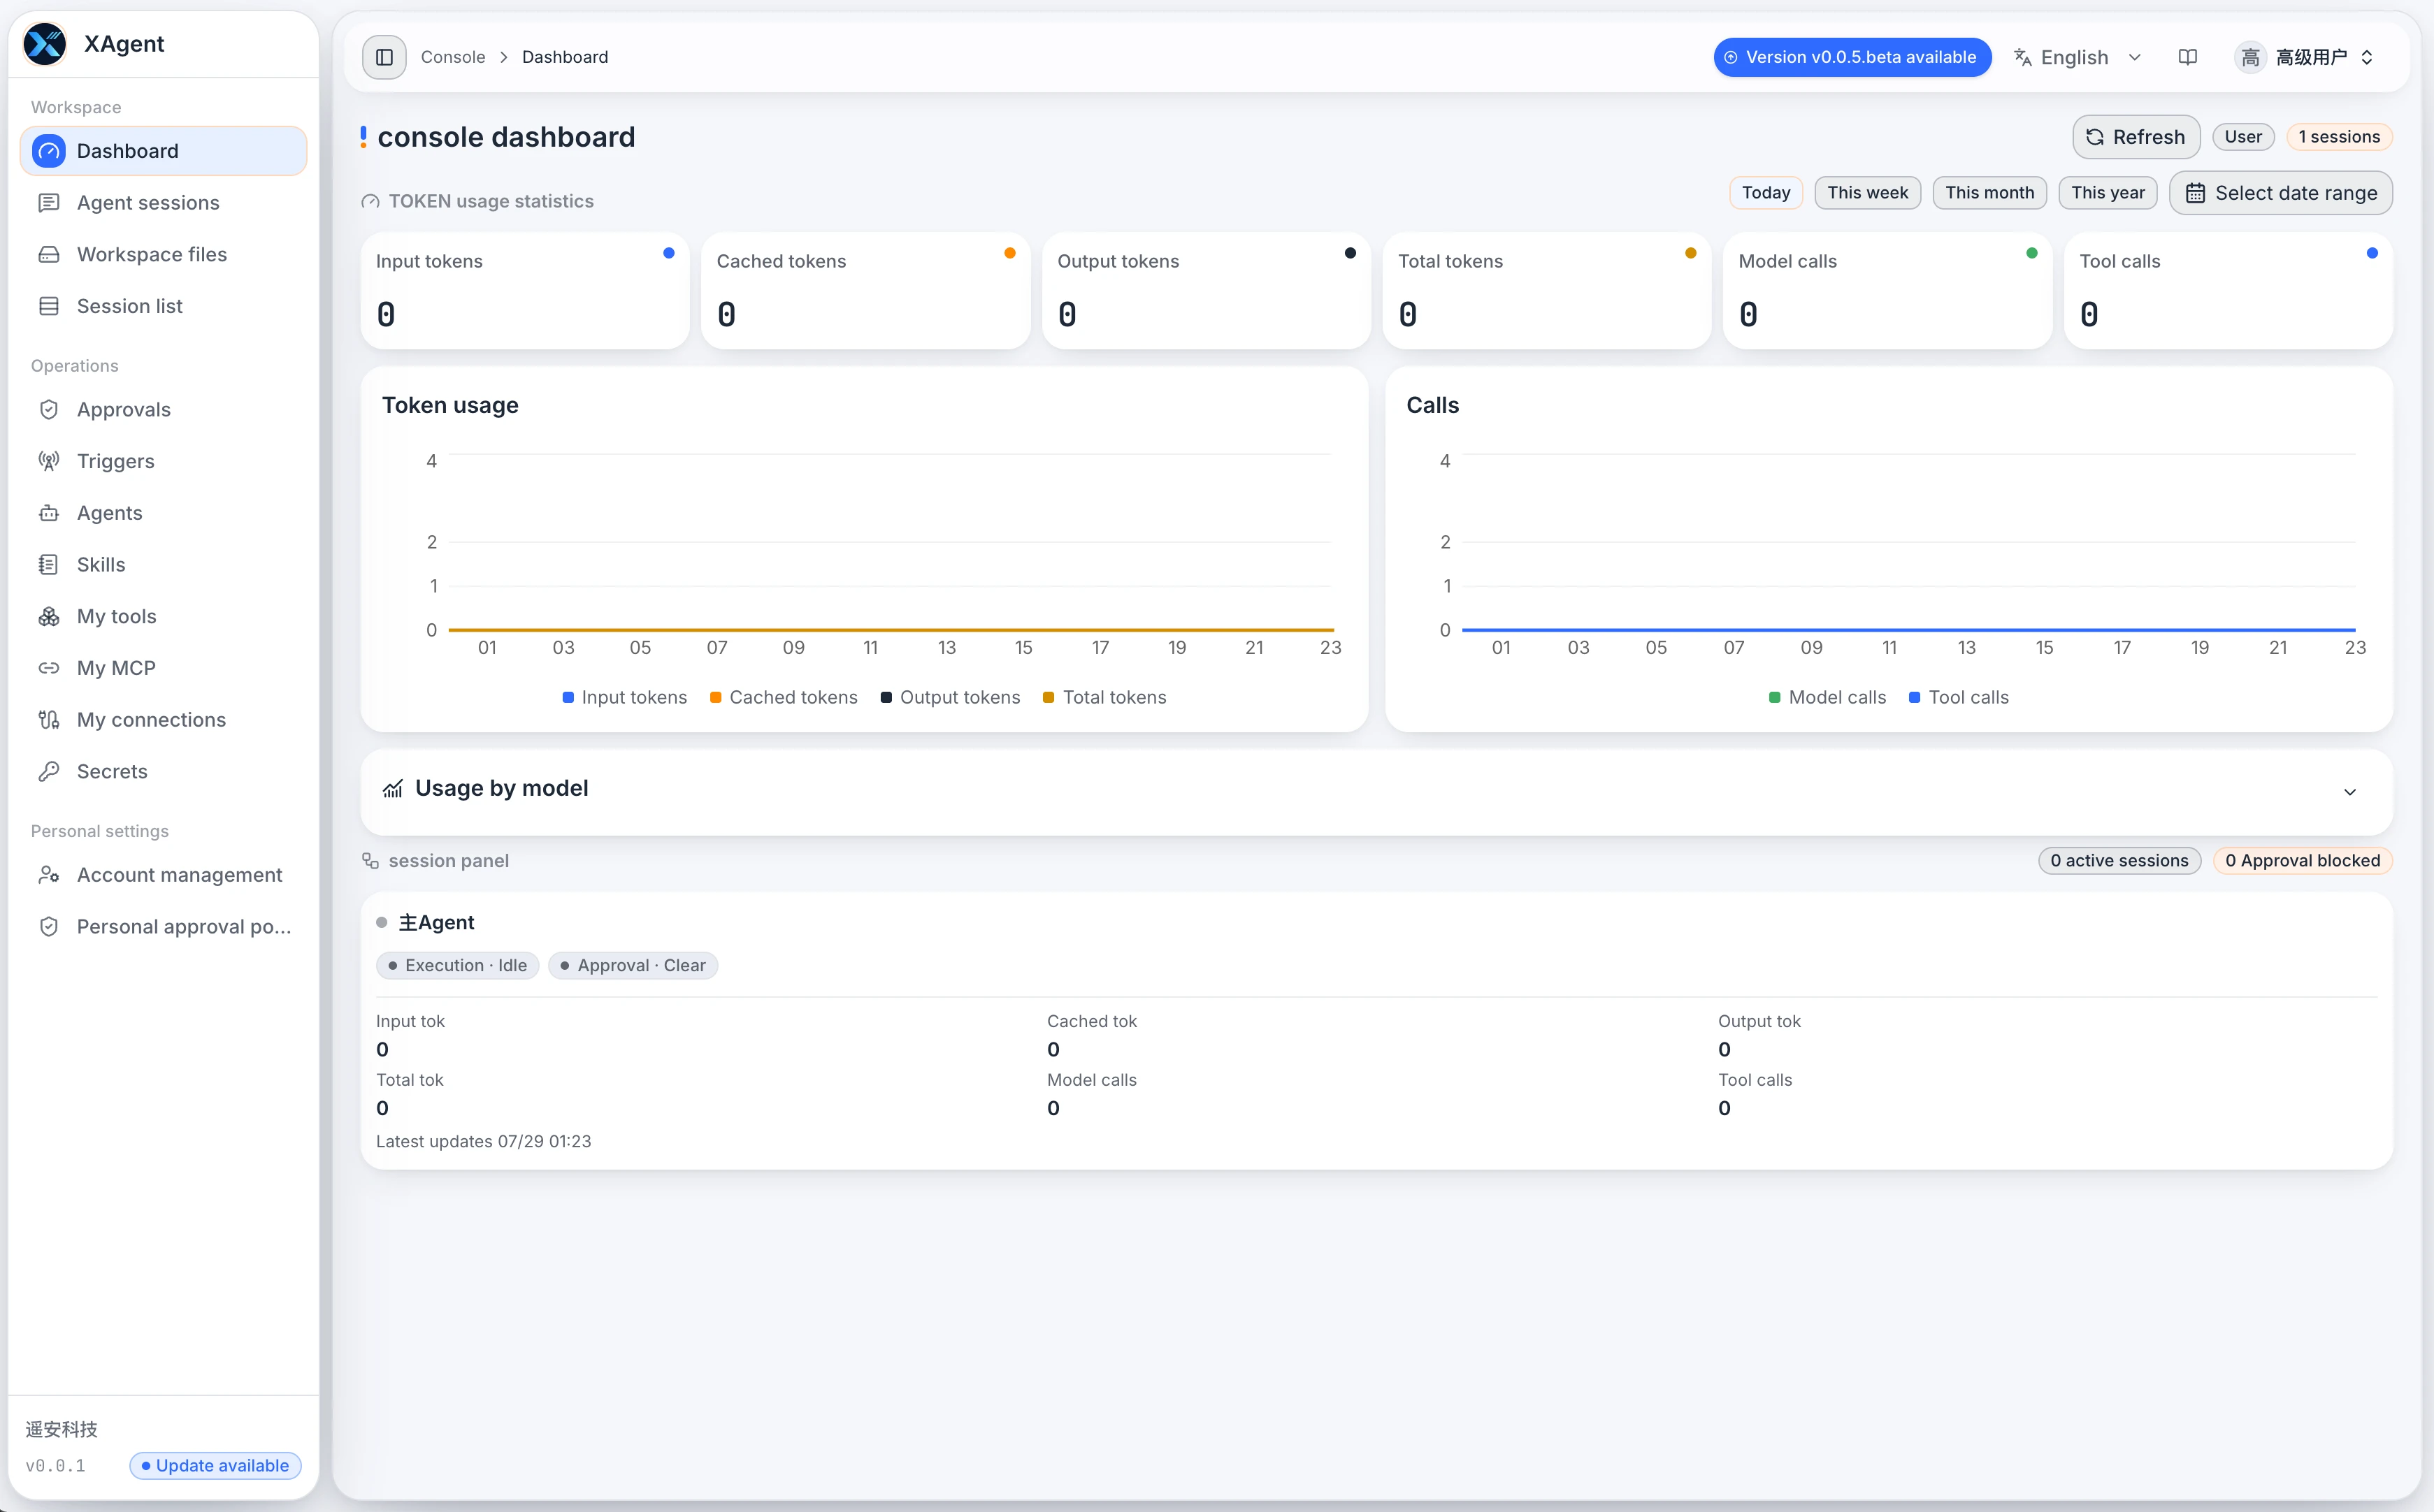Screen dimensions: 2434x1512
Task: Open the Dashboard sidebar icon
Action: (48, 151)
